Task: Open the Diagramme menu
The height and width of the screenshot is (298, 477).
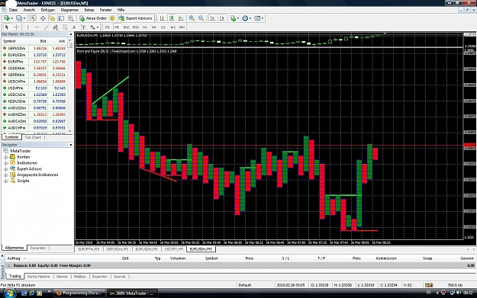Action: tap(69, 10)
